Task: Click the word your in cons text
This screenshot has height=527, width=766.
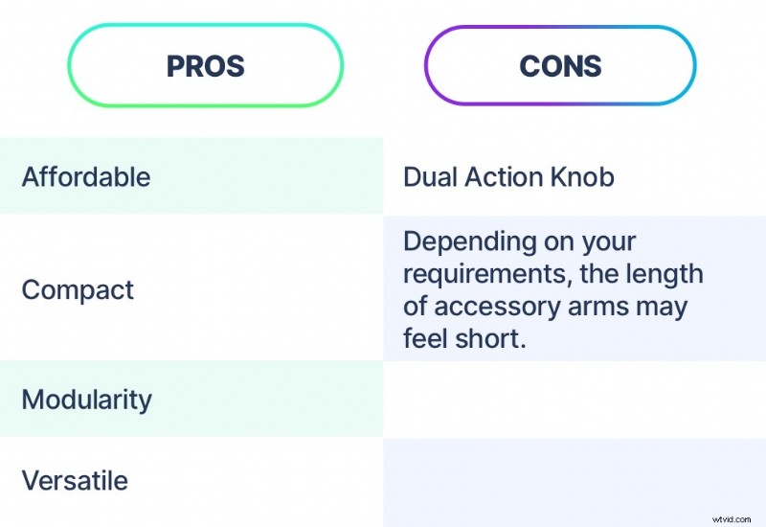Action: click(x=608, y=241)
